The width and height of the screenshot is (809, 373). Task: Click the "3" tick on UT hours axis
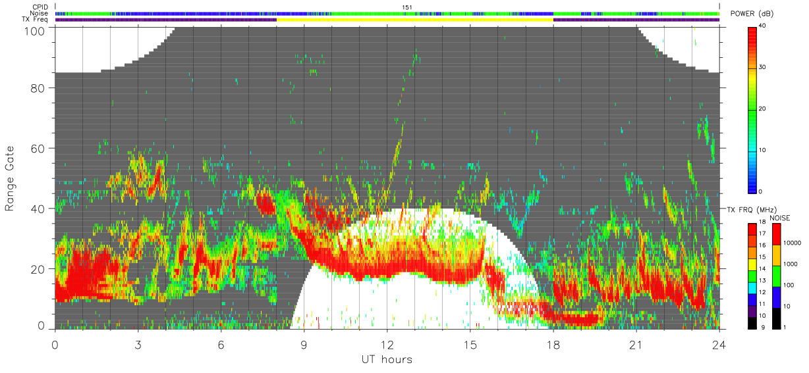point(138,343)
